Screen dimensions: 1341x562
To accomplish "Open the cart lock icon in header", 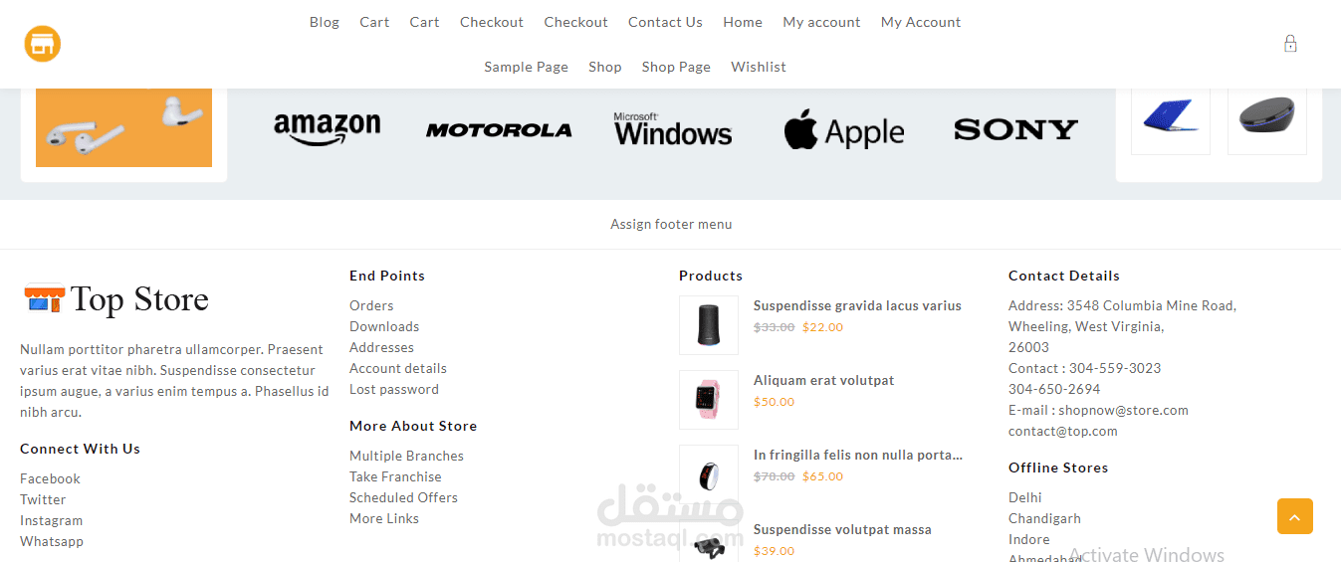I will tap(1290, 44).
